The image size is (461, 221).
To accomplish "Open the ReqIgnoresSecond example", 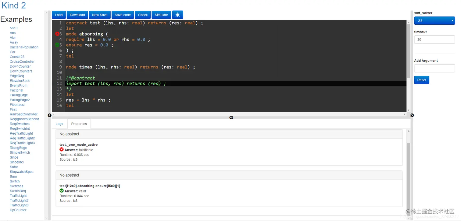I will click(x=24, y=119).
